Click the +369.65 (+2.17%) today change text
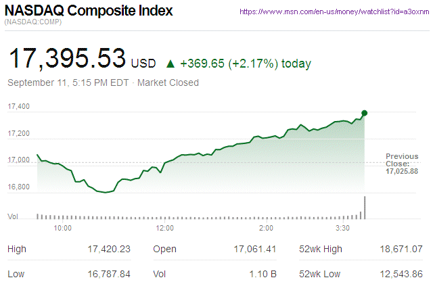 coord(245,64)
